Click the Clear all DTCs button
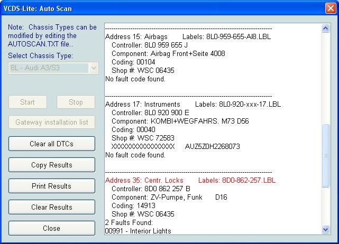Image resolution: width=339 pixels, height=244 pixels. (x=52, y=144)
